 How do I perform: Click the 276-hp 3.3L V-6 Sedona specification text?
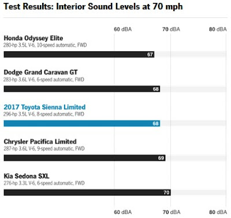coord(44,183)
